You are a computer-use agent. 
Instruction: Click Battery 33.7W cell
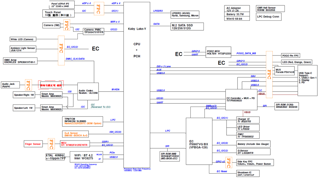(237, 14)
